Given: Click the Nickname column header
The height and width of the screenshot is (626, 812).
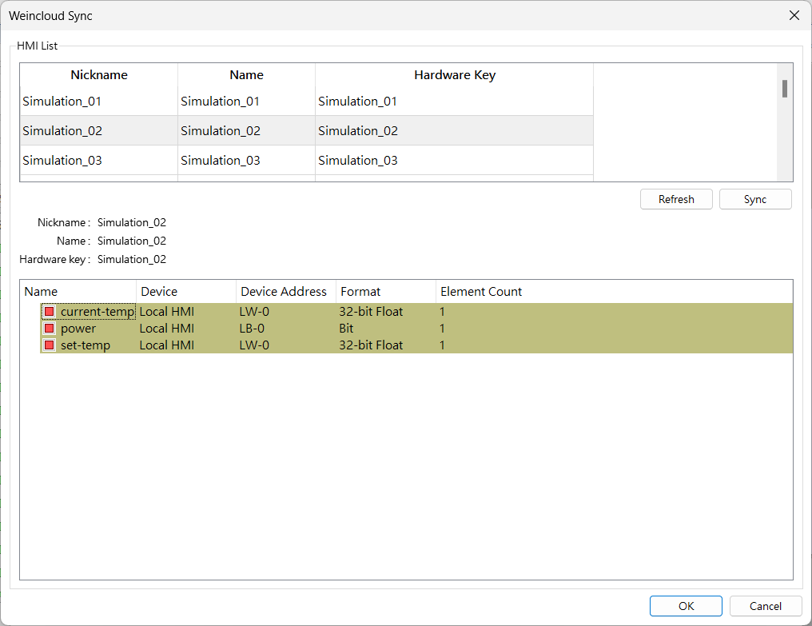Looking at the screenshot, I should click(x=99, y=75).
